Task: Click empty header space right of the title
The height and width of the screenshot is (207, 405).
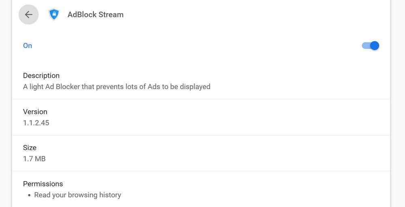Action: pyautogui.click(x=251, y=15)
